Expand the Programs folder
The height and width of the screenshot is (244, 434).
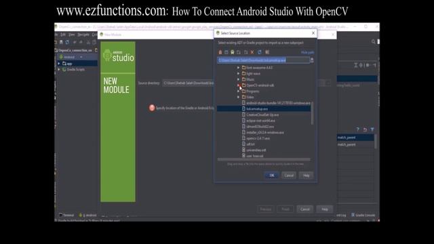tap(238, 91)
